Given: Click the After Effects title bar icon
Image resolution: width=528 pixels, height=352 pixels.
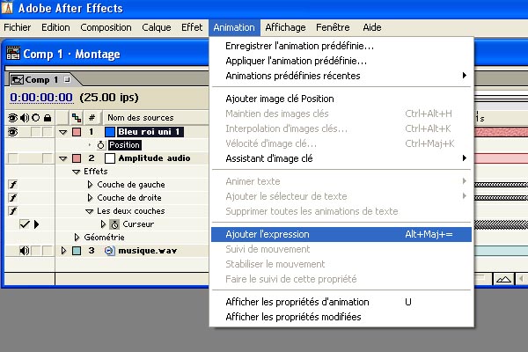Looking at the screenshot, I should click(7, 8).
